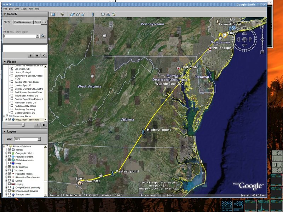
Task: Click the End flag placemark icon
Action: click(x=224, y=35)
